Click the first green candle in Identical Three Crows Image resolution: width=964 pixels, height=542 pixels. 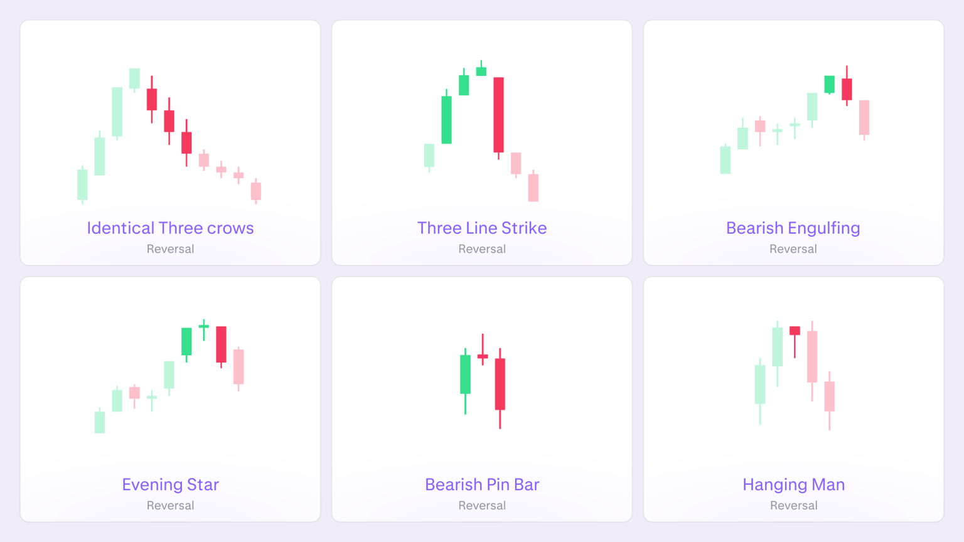pos(82,185)
